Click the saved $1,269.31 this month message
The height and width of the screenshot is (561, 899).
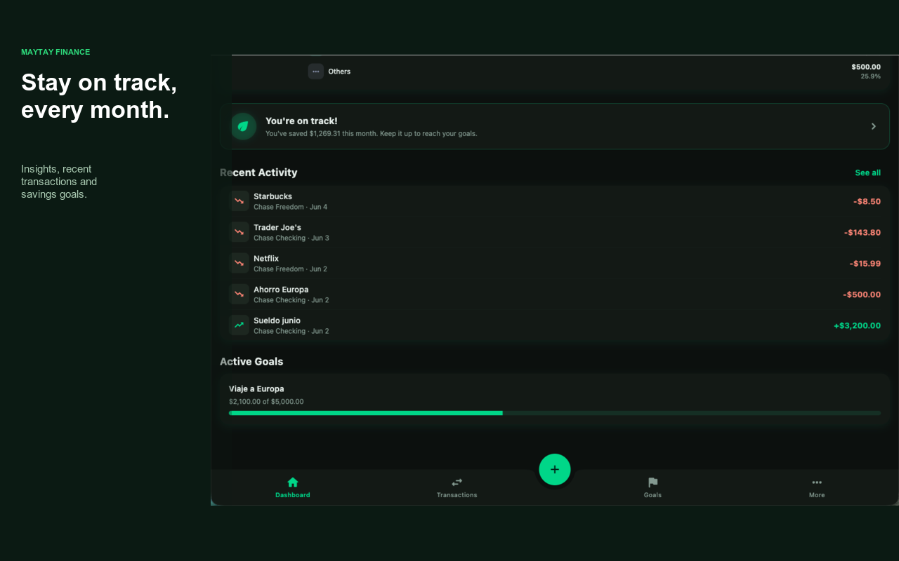coord(371,133)
